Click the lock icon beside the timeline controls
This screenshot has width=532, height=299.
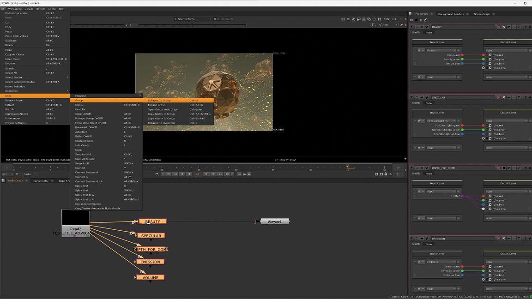click(x=386, y=174)
